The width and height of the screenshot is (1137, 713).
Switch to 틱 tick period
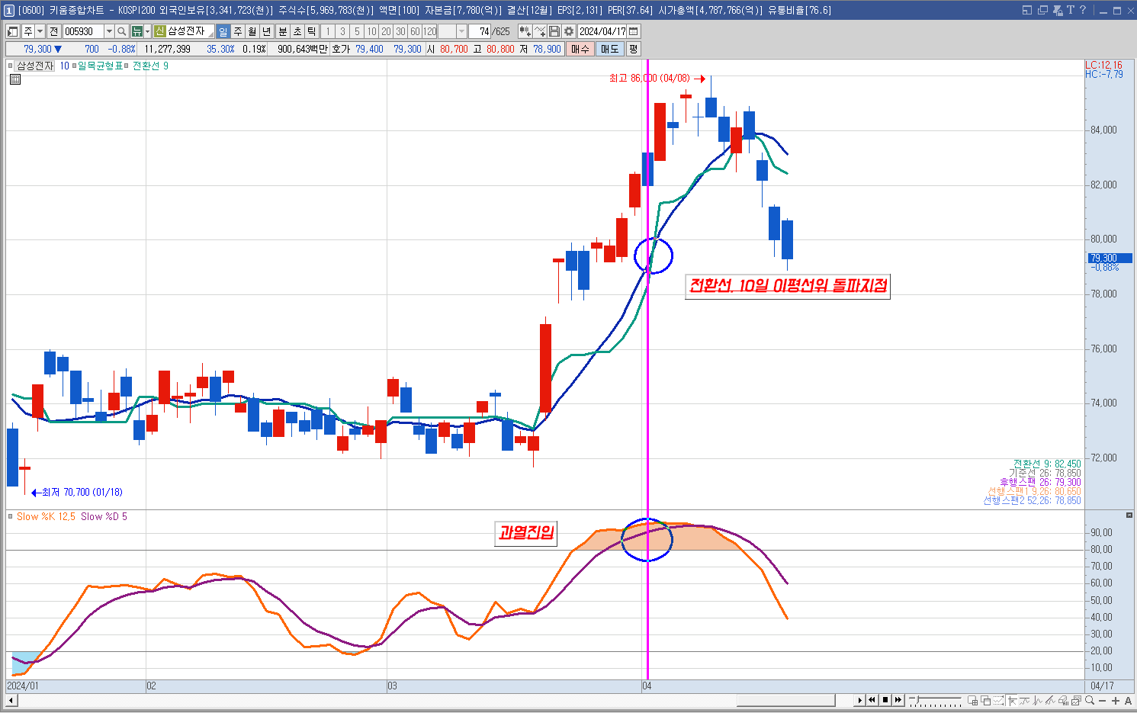(x=311, y=31)
